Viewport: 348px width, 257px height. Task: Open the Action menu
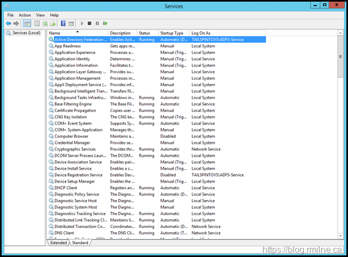[25, 15]
